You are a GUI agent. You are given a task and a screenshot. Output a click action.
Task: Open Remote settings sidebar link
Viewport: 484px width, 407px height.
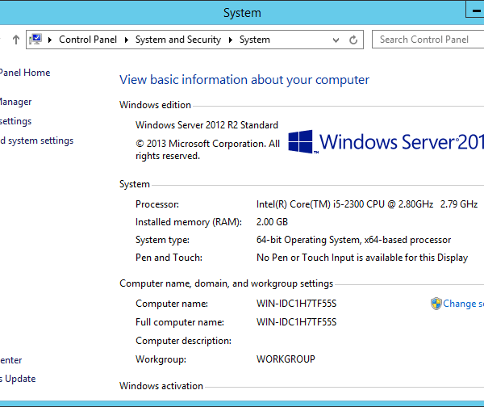coord(16,121)
